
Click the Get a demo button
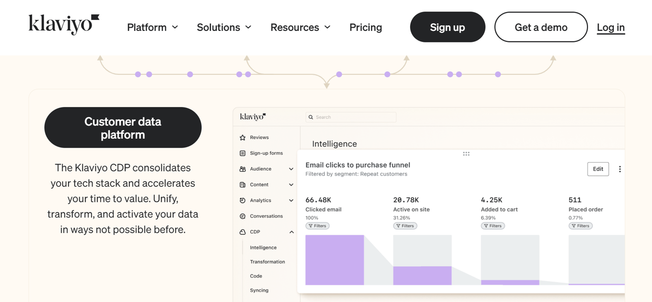coord(541,27)
